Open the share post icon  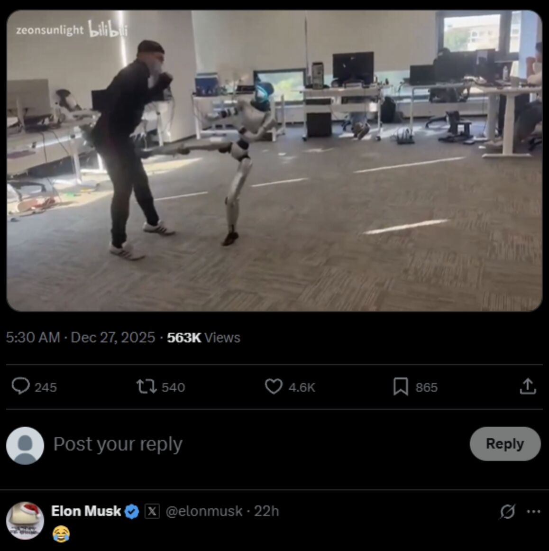pyautogui.click(x=528, y=386)
